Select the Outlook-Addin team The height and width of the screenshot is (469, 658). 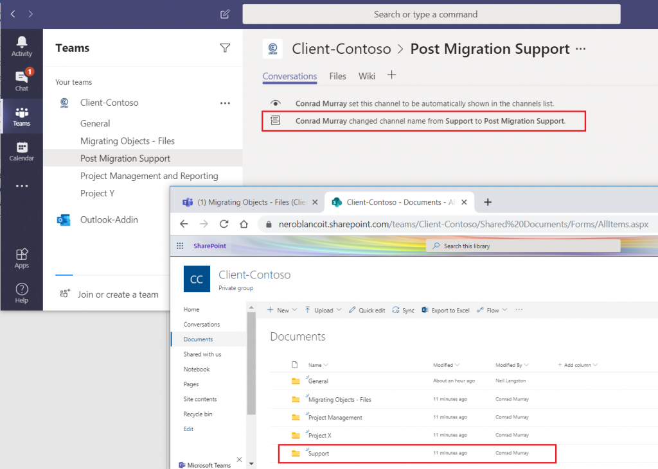tap(109, 219)
